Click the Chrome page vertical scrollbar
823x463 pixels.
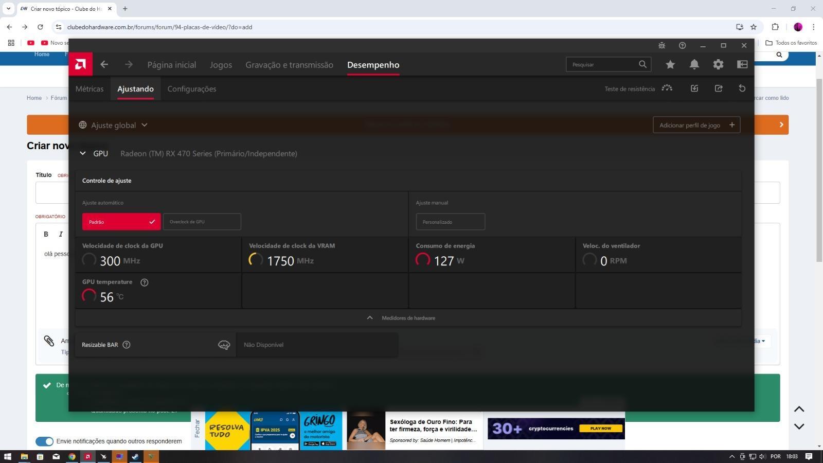(x=819, y=170)
